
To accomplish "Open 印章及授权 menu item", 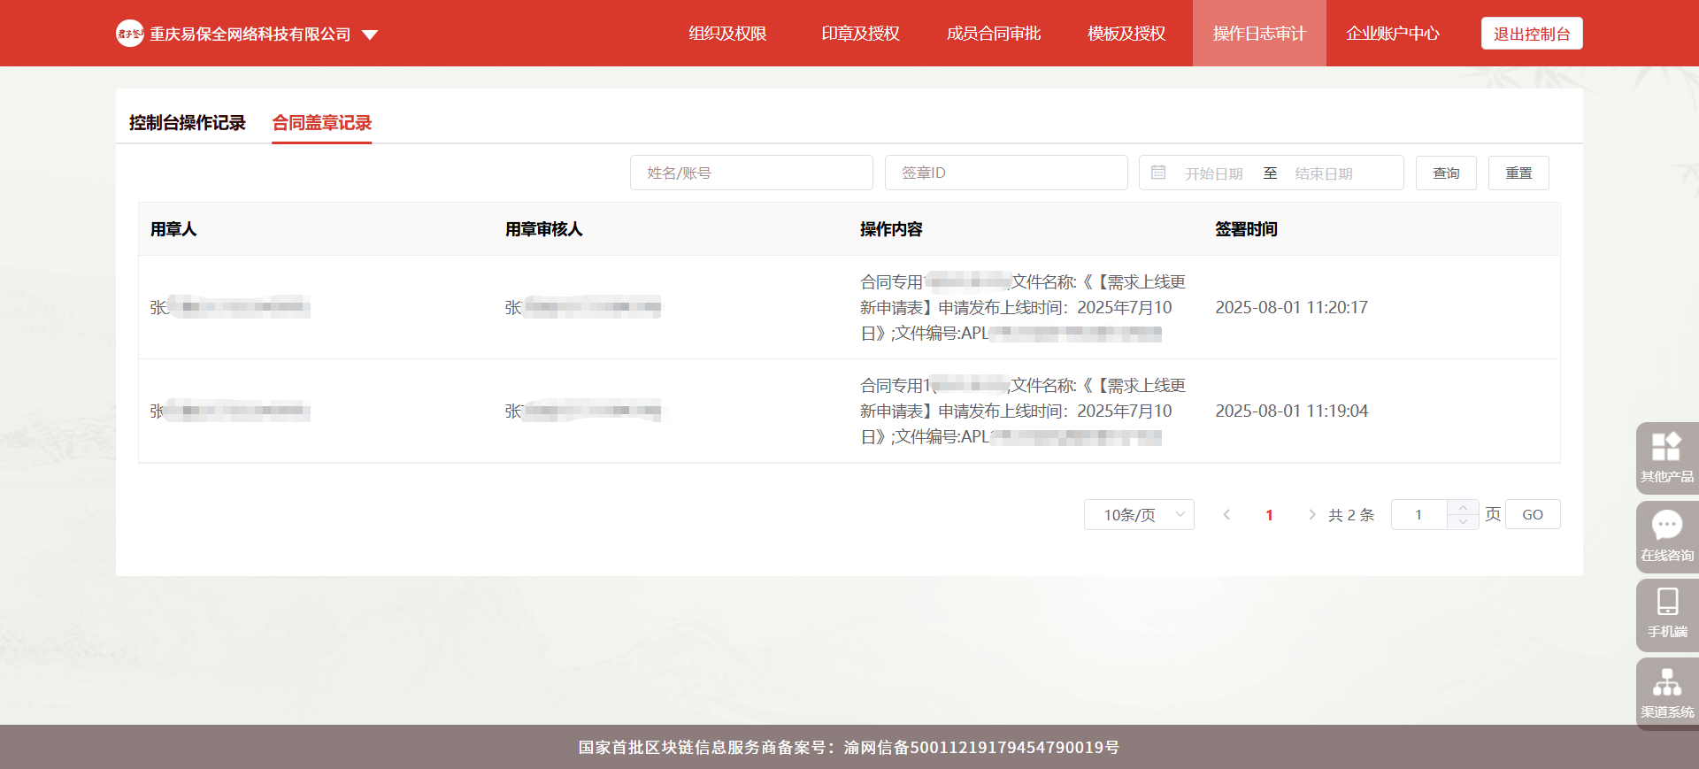I will click(x=860, y=34).
